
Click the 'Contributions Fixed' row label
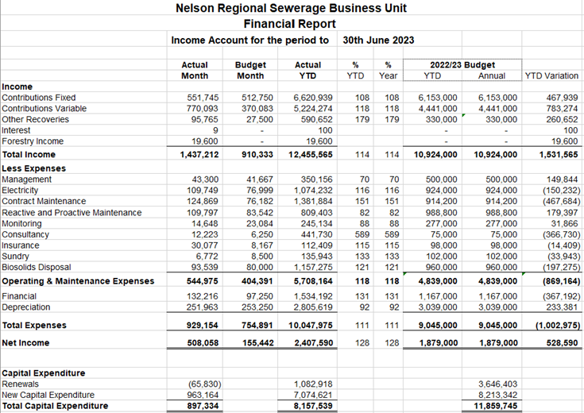click(39, 98)
